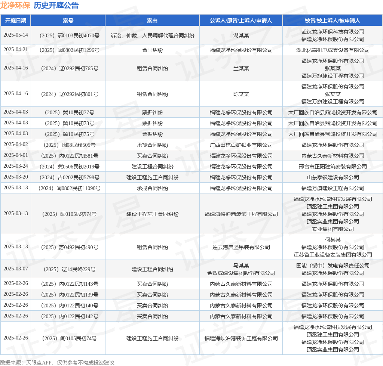The width and height of the screenshot is (383, 366).
Task: Click plaintiff 连云港启坚吊装有限公司
Action: coord(241,247)
